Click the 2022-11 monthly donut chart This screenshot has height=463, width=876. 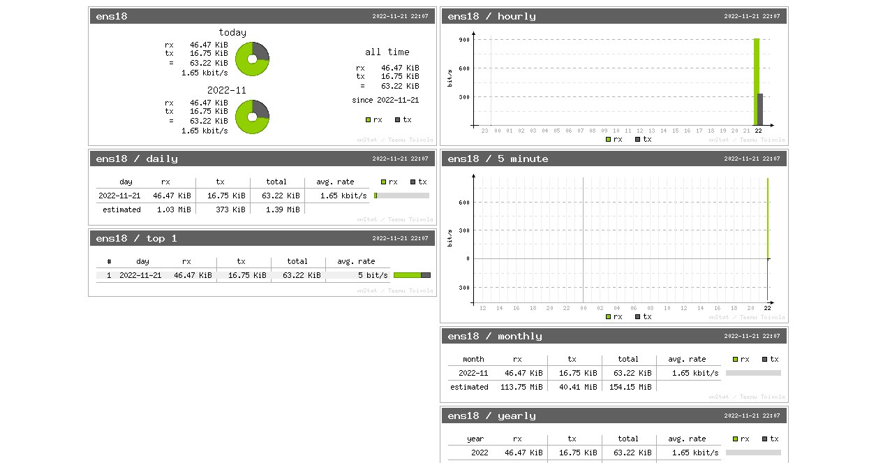[x=252, y=117]
